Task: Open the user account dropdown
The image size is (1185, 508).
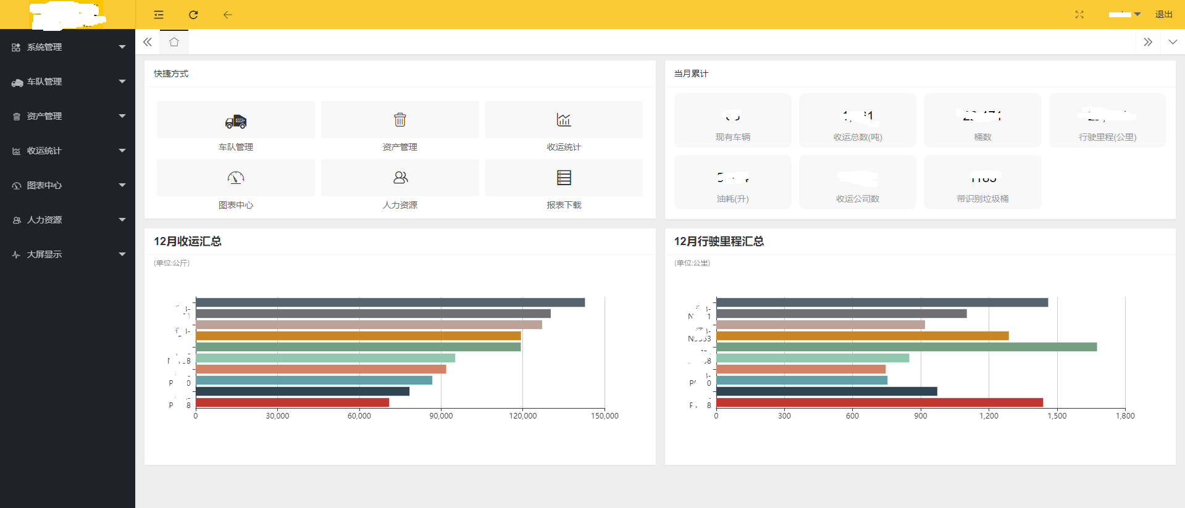Action: tap(1124, 14)
